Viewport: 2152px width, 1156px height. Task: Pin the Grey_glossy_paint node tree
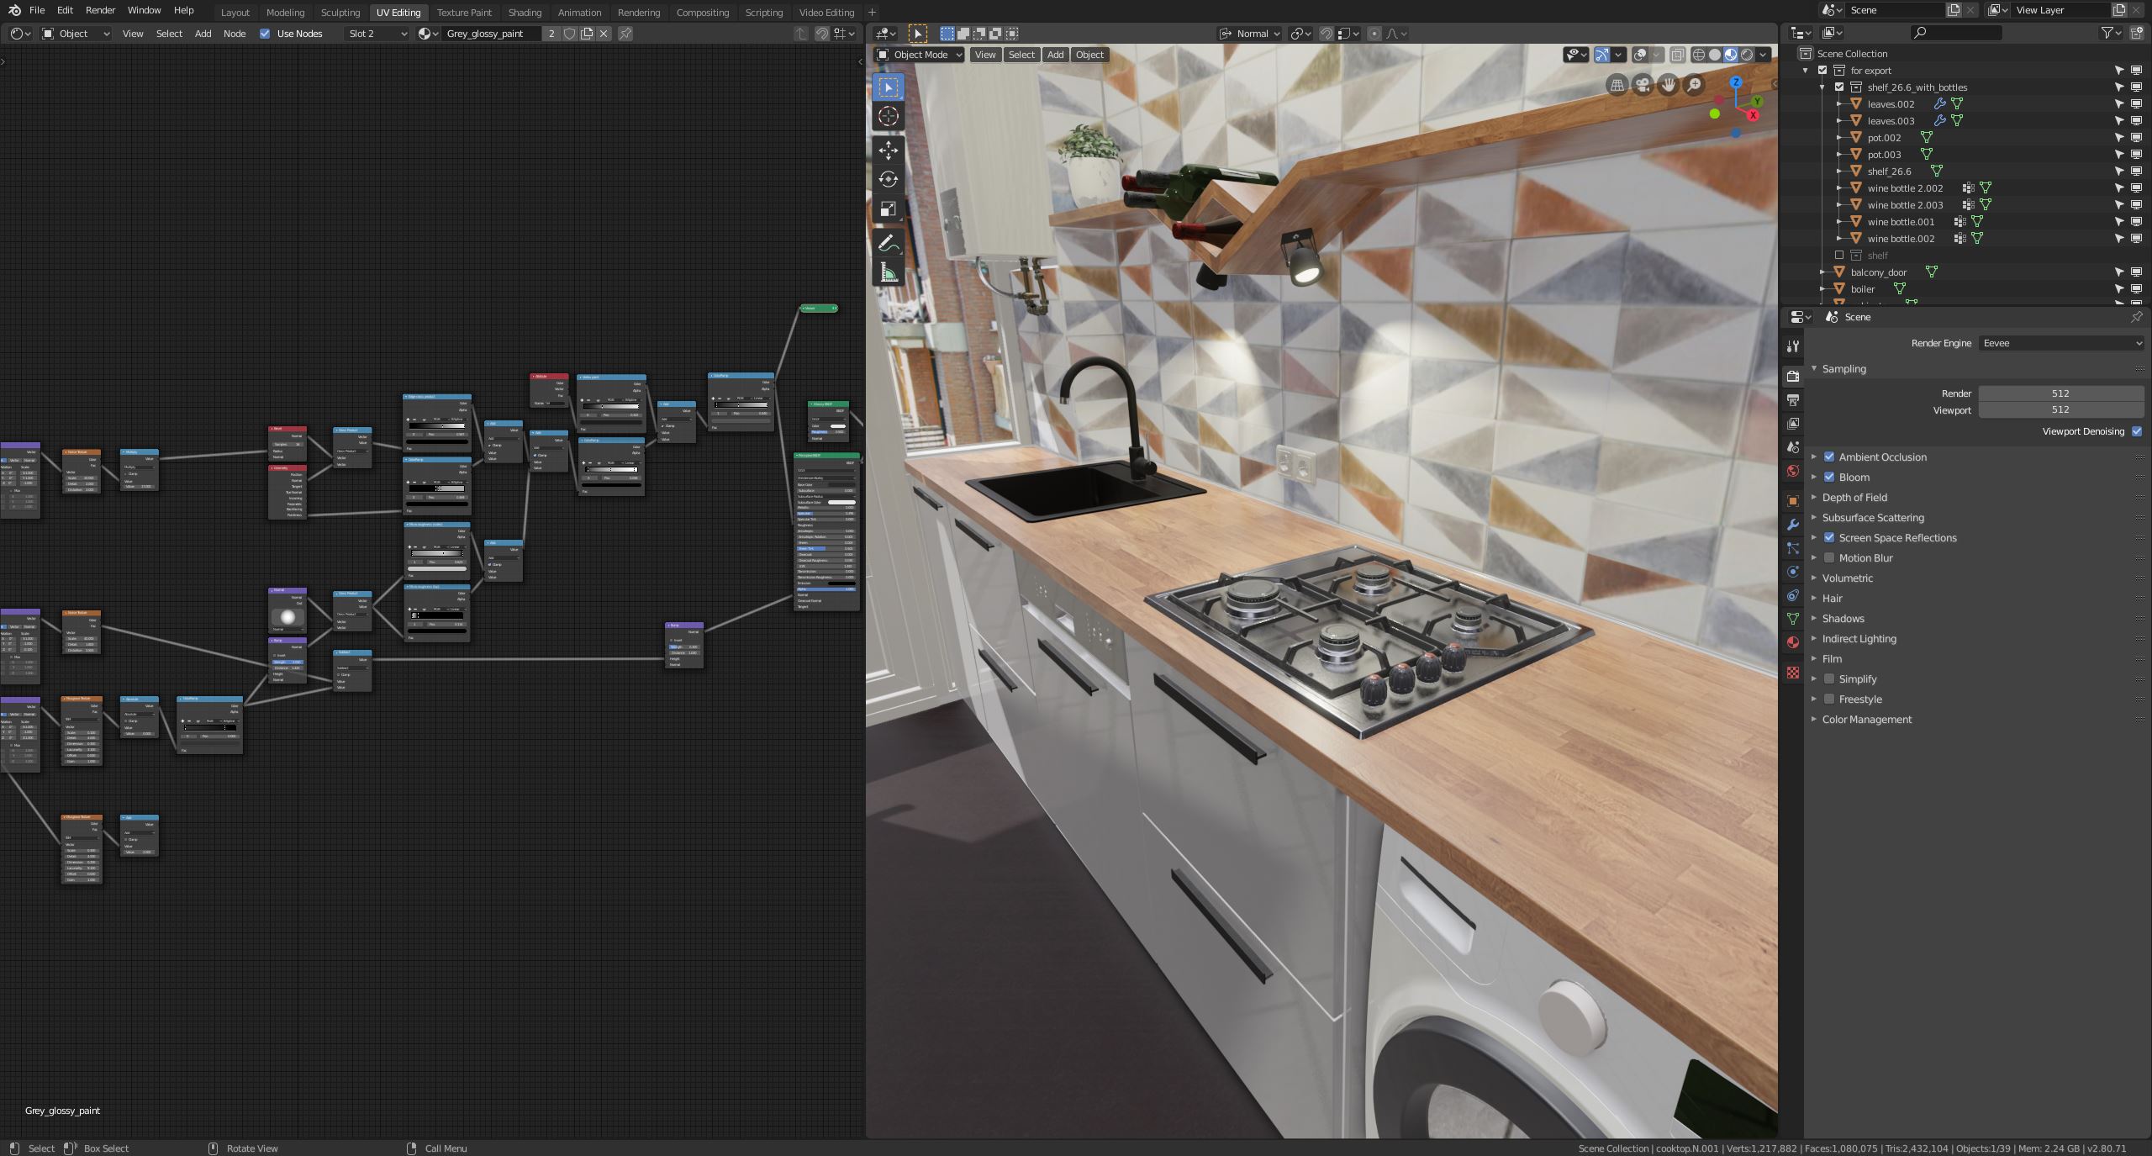[x=625, y=34]
